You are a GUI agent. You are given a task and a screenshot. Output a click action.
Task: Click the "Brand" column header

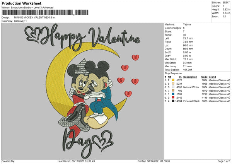212,77
